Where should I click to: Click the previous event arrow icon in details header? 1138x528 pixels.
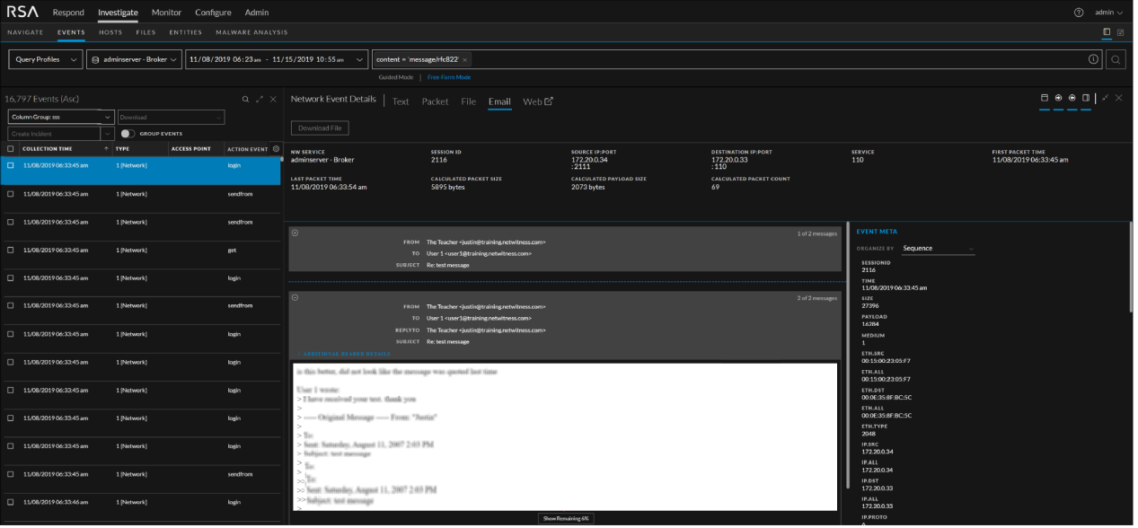click(1071, 98)
